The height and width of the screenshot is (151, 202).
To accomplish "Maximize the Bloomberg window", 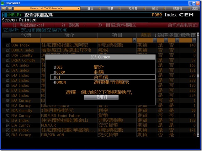I will 194,3.
